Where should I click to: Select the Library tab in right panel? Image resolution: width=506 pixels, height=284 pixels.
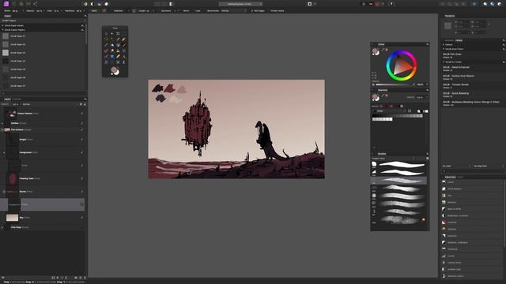pos(459,40)
